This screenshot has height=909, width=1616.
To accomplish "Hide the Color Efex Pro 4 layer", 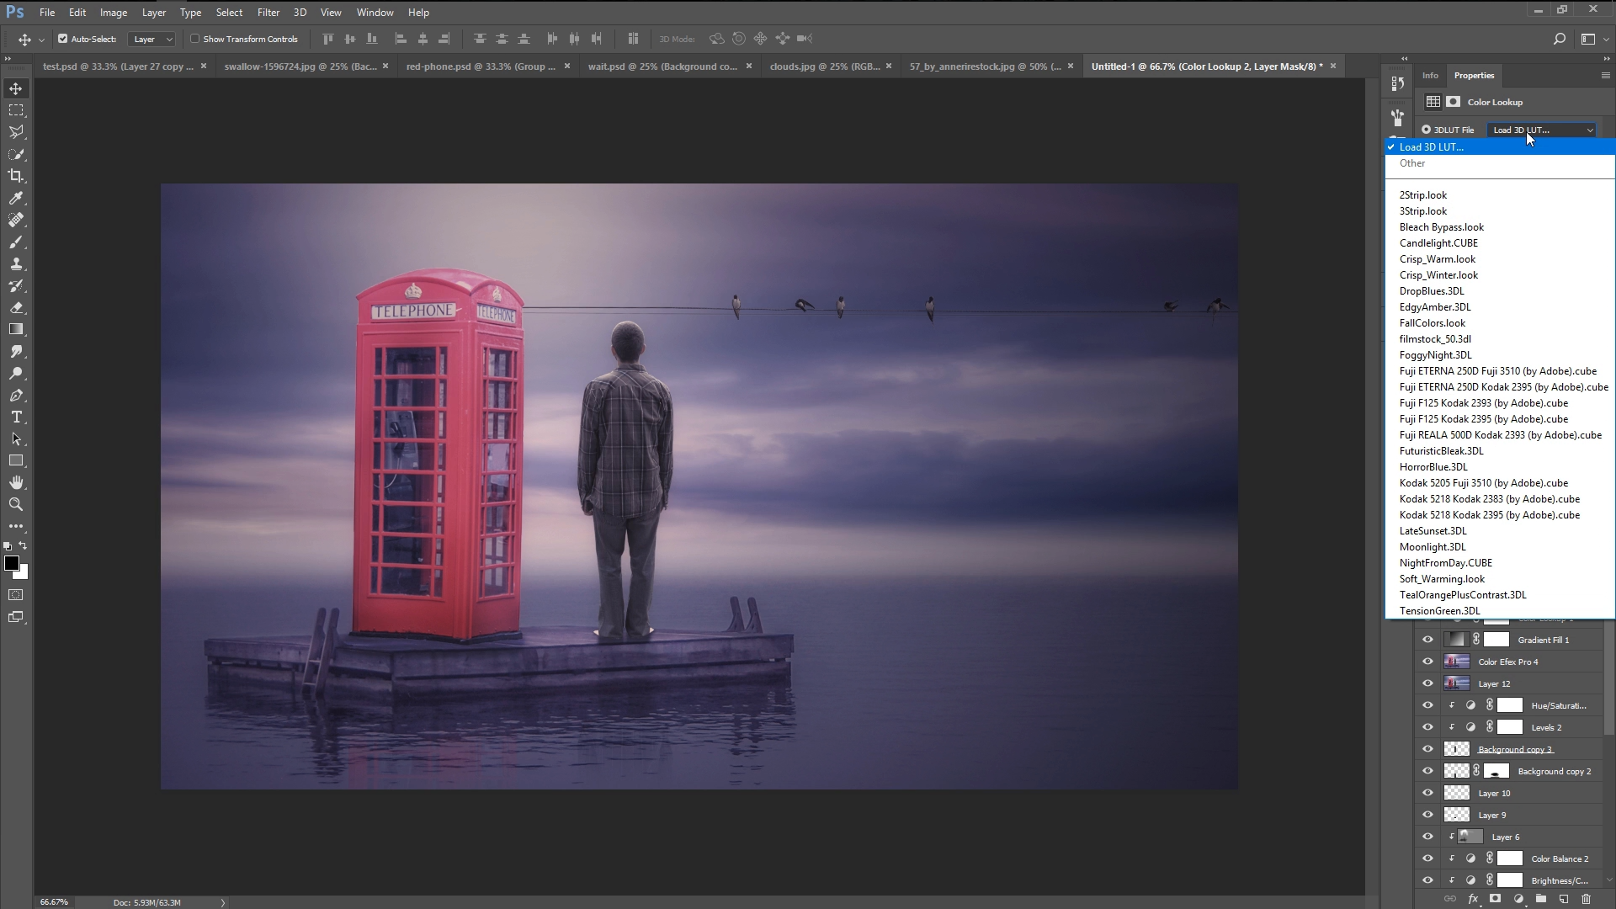I will 1427,662.
